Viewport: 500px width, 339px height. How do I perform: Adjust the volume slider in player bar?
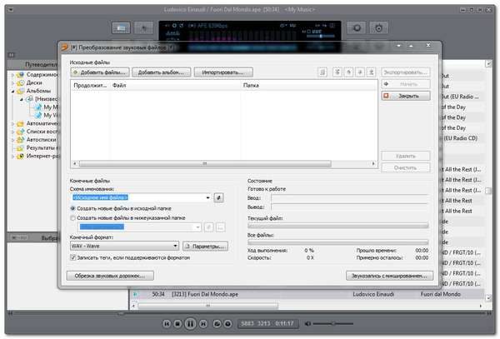(x=335, y=323)
